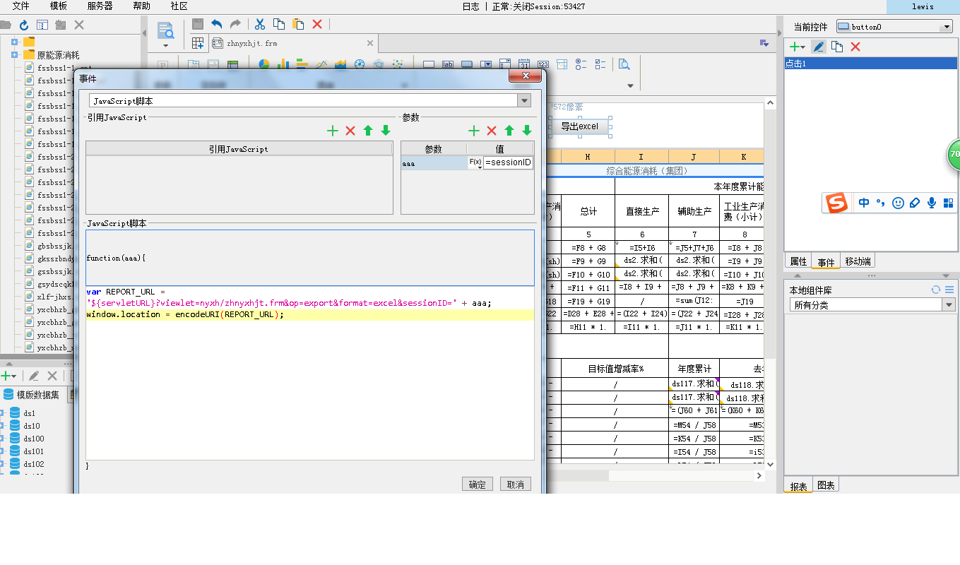This screenshot has width=960, height=565.
Task: Open the event type JavaScript脚本 dropdown
Action: pos(524,101)
